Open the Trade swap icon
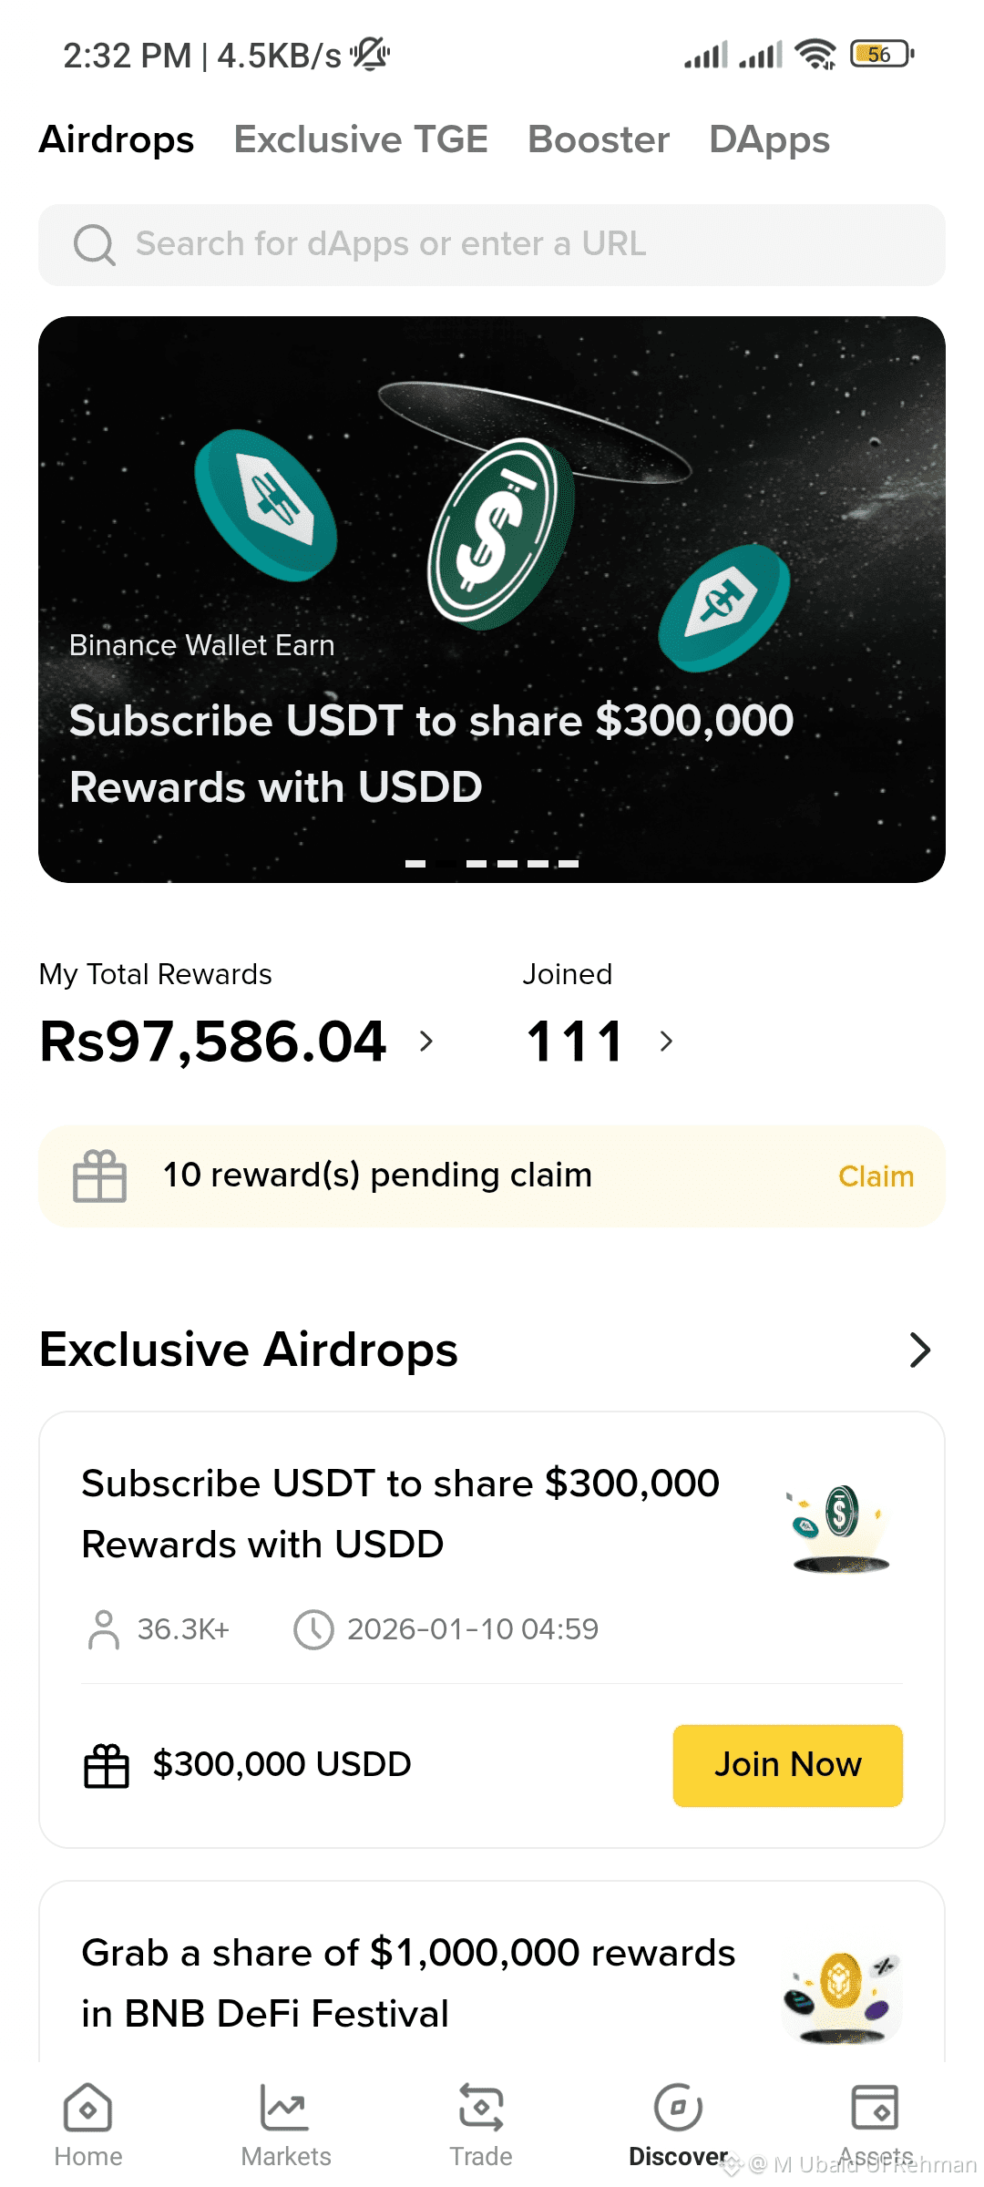 click(481, 2108)
